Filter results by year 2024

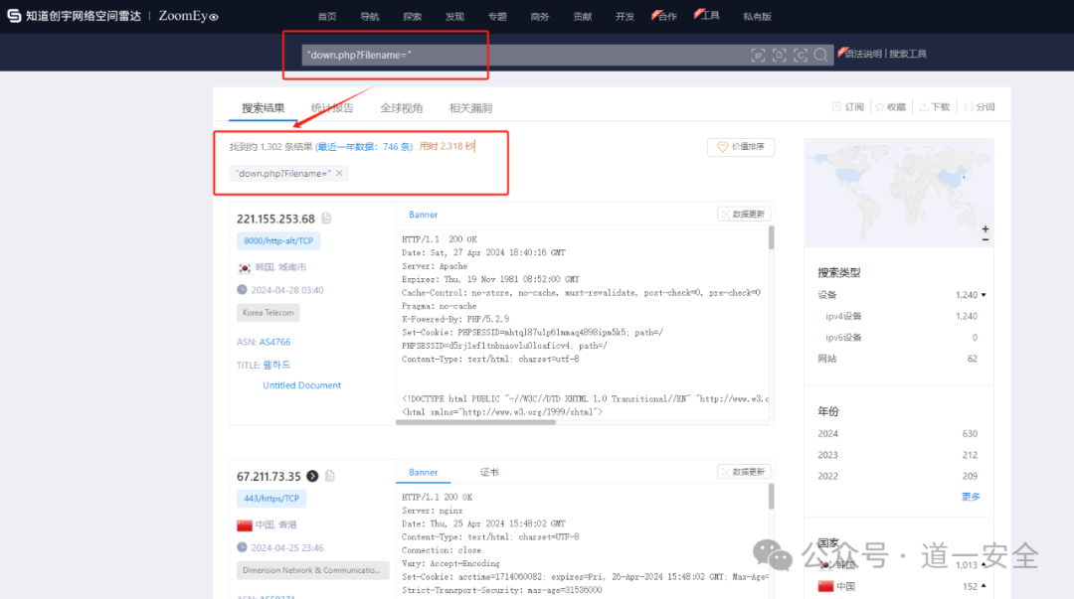click(x=897, y=433)
